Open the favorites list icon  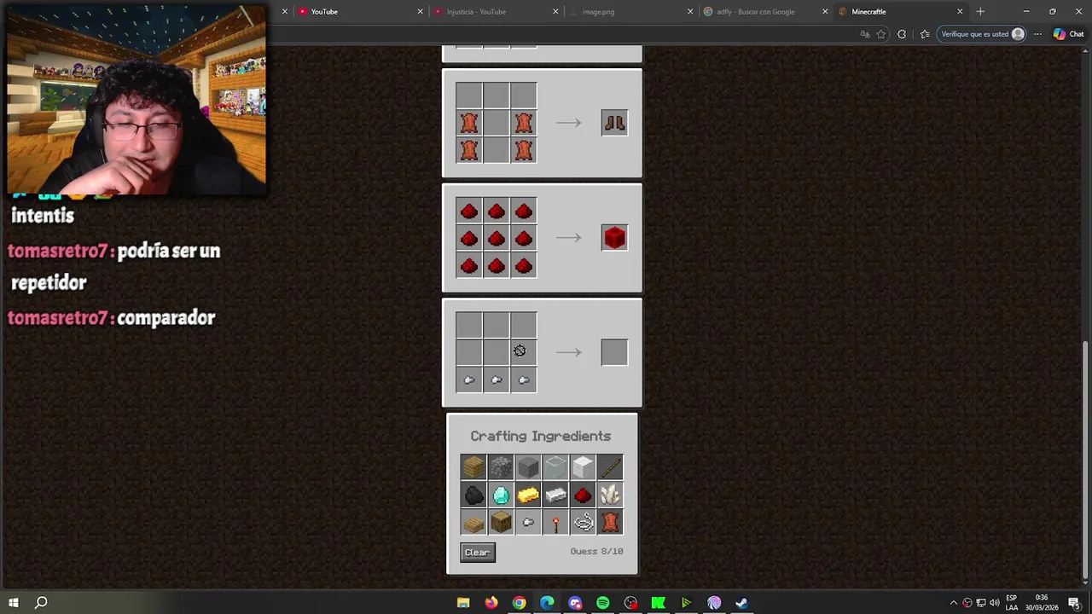(925, 34)
